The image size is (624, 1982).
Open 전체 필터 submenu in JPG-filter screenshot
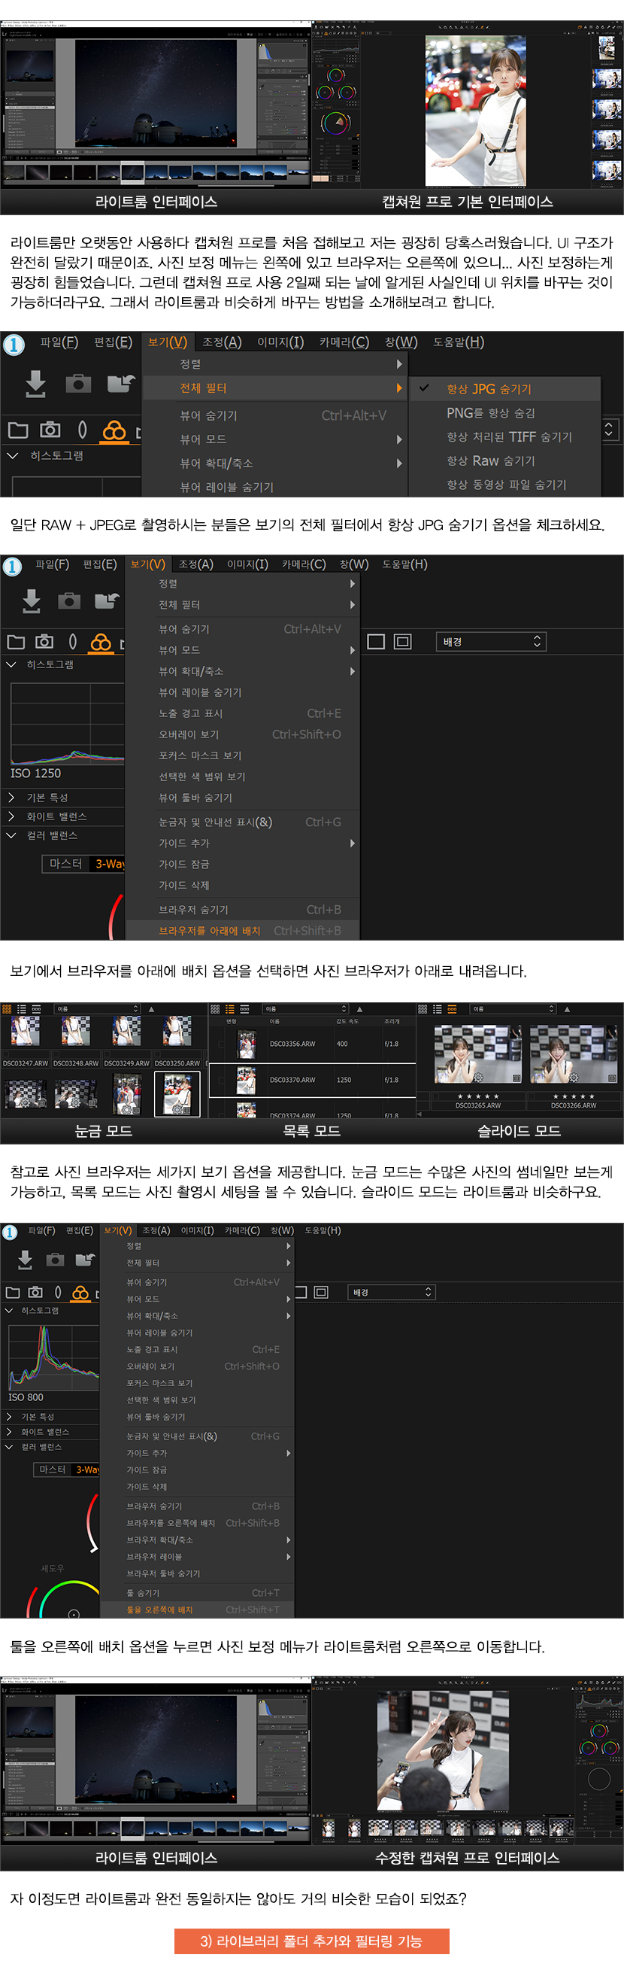pos(275,388)
